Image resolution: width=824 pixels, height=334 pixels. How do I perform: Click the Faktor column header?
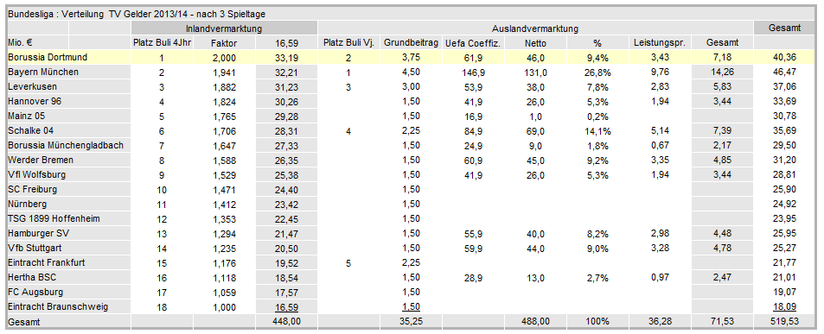[x=225, y=42]
